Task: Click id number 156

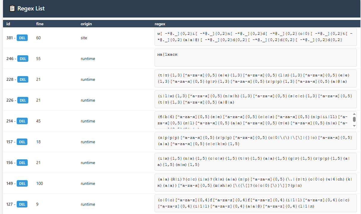Action: (x=10, y=163)
